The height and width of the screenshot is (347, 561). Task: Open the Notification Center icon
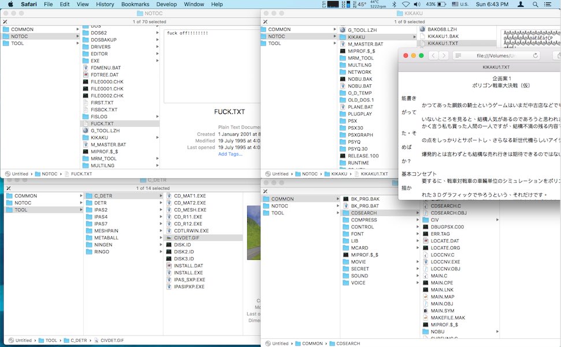[x=548, y=4]
